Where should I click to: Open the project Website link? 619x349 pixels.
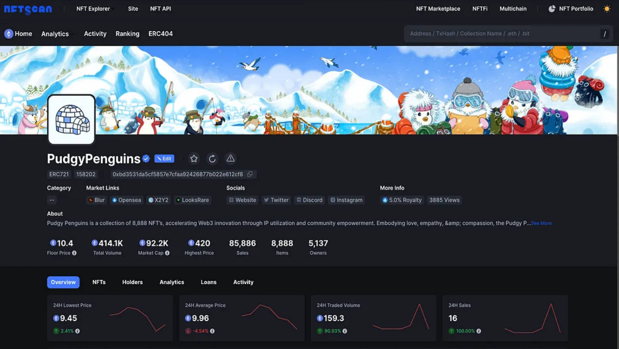[242, 200]
